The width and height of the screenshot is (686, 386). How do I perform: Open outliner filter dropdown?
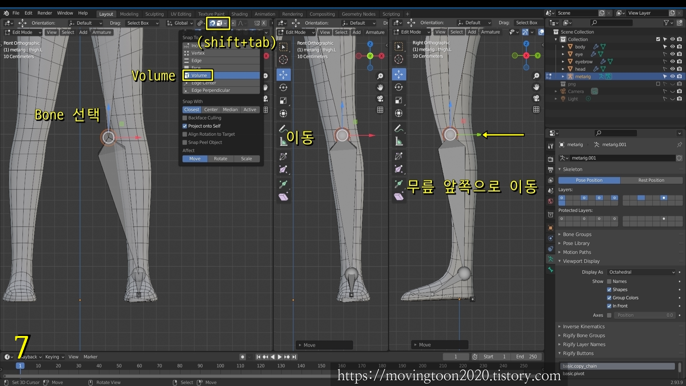668,23
